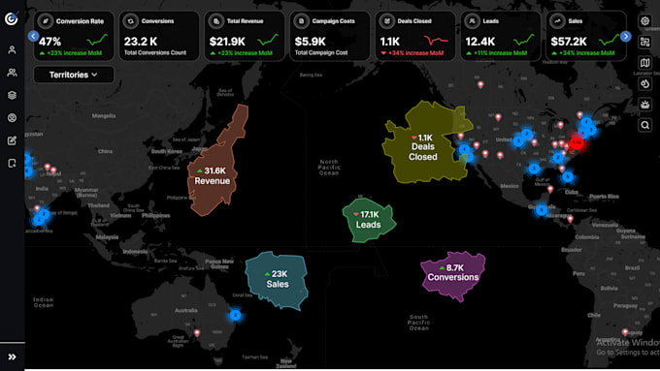Click the 12.4K leads value
The width and height of the screenshot is (660, 371).
[480, 42]
